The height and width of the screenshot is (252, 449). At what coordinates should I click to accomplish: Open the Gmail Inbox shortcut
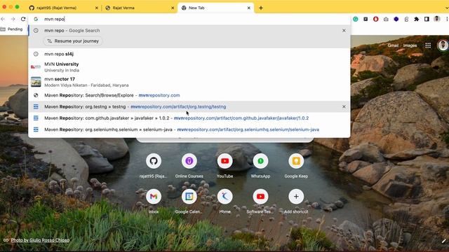pos(154,201)
